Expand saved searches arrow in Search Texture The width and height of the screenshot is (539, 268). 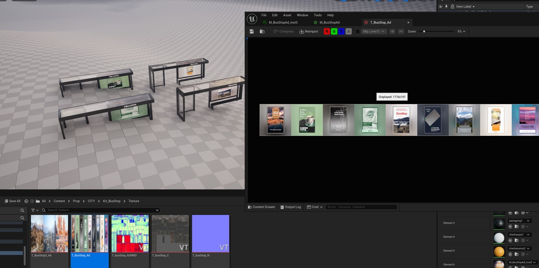coord(157,210)
